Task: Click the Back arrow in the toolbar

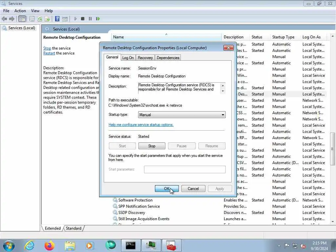Action: click(4, 19)
